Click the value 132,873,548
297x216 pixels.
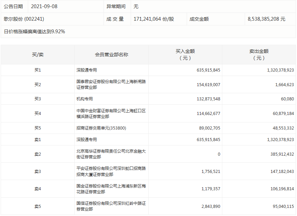coord(208,99)
